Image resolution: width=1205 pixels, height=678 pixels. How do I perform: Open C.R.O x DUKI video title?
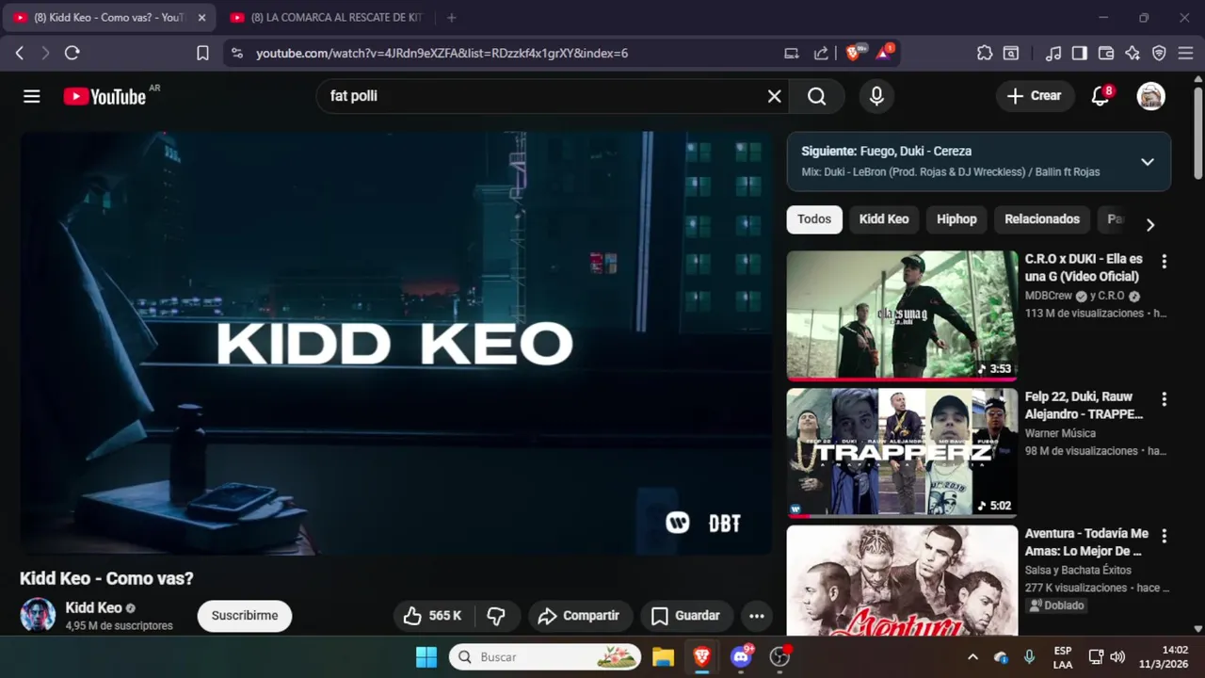(1084, 267)
